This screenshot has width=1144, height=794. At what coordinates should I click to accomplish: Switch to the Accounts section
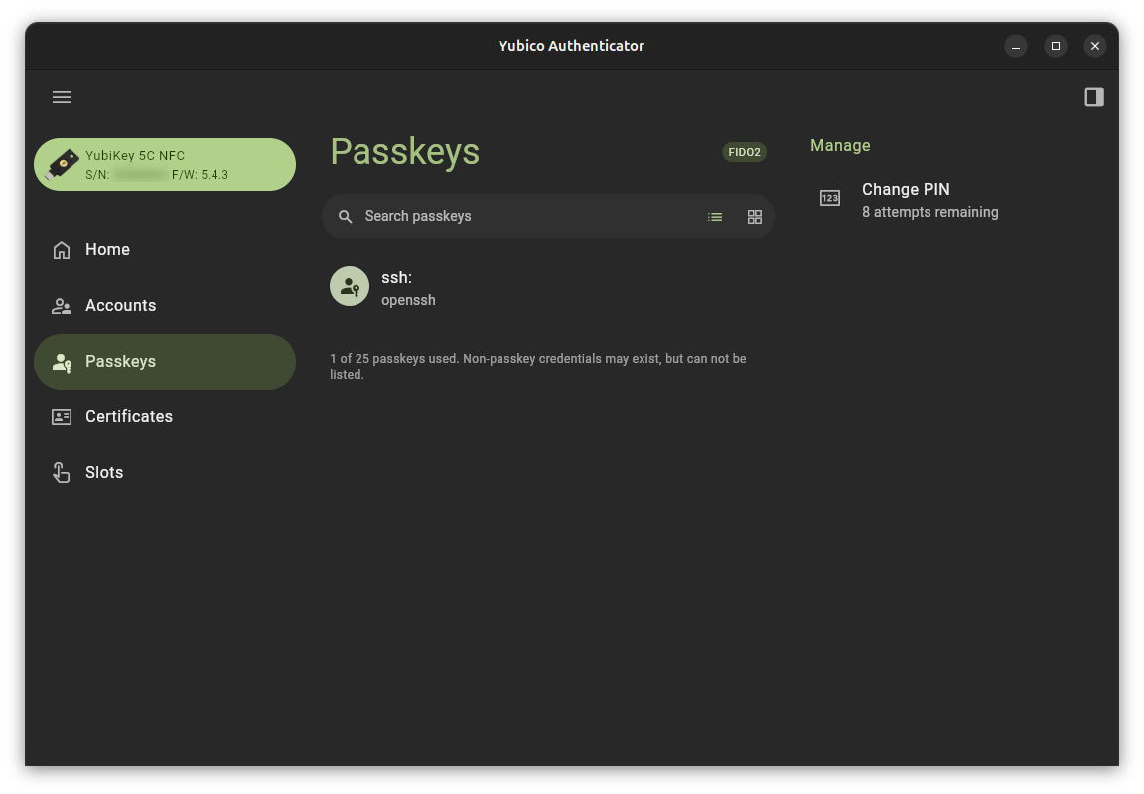121,305
